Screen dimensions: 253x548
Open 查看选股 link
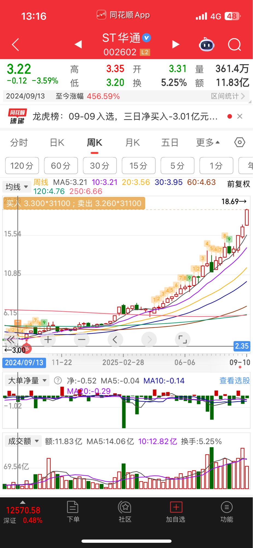(x=235, y=381)
